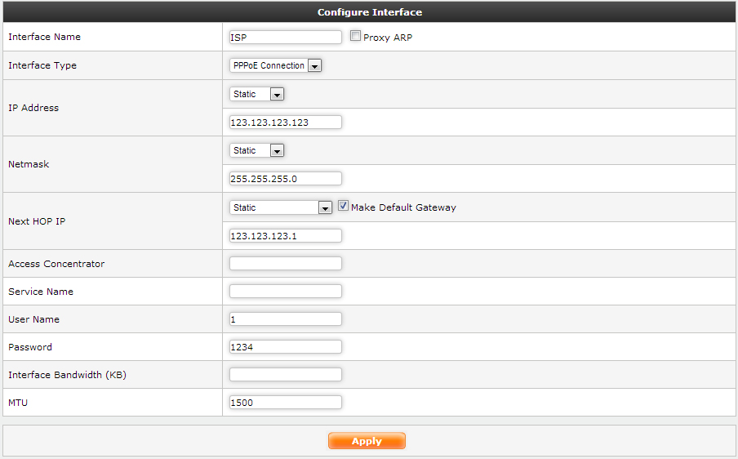738x459 pixels.
Task: Focus the MTU field containing 1500
Action: (x=286, y=403)
